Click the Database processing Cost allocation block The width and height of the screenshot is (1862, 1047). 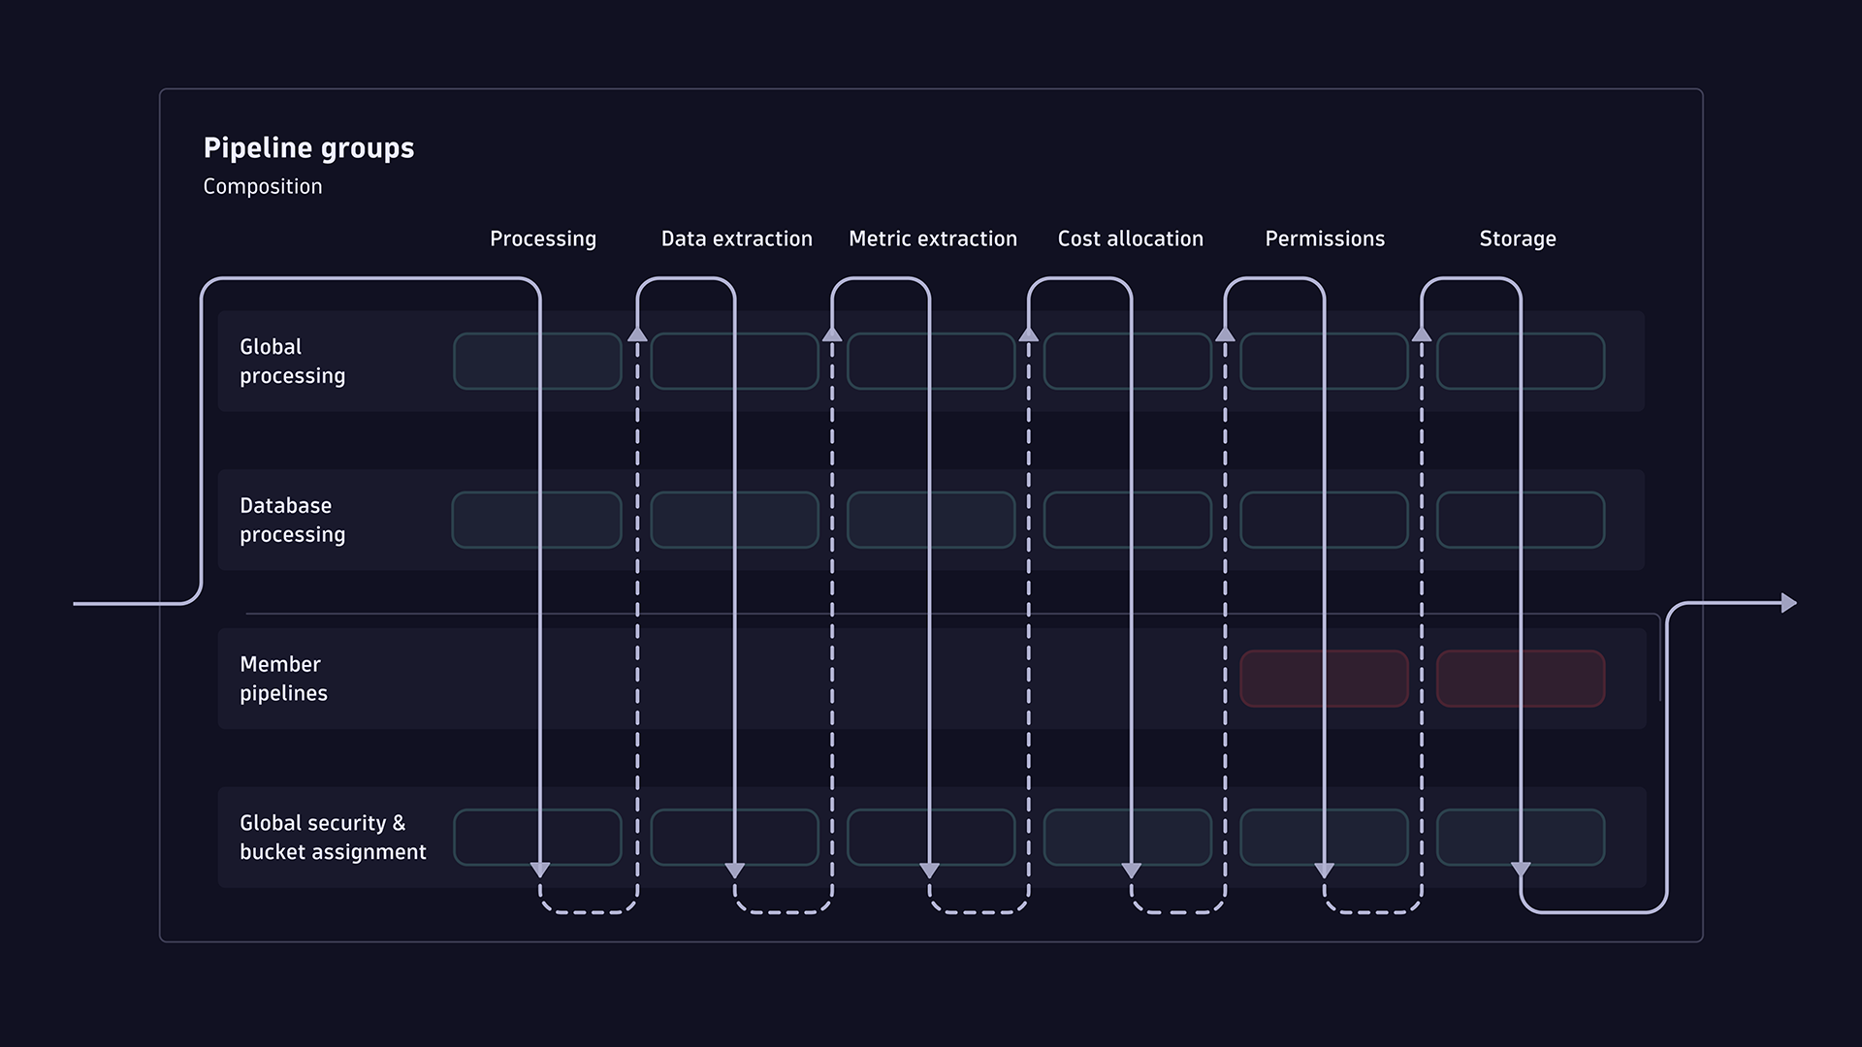(1127, 520)
